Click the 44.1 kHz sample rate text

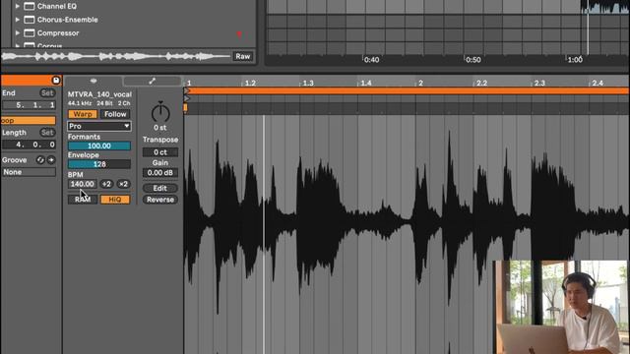[x=80, y=103]
